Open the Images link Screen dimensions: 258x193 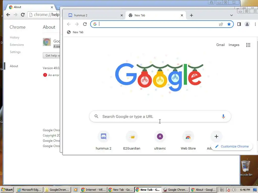pos(234,45)
